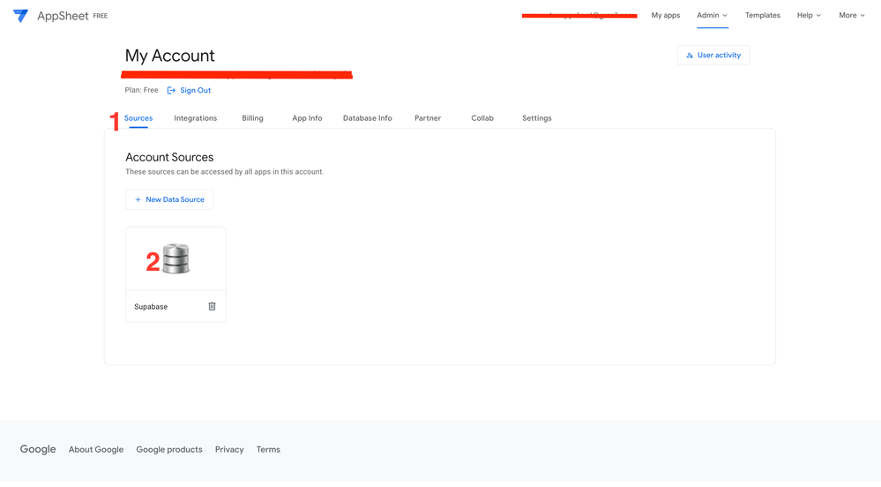Viewport: 881px width, 487px height.
Task: Expand the More dropdown menu
Action: click(x=852, y=15)
